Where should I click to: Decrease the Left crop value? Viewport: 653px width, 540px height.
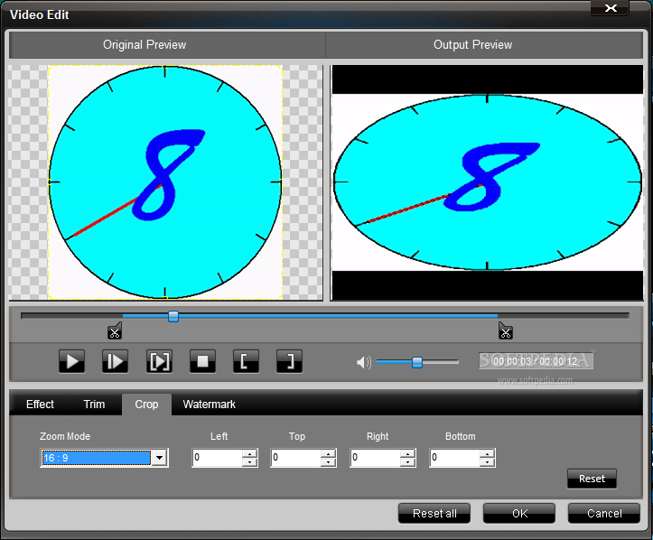249,462
